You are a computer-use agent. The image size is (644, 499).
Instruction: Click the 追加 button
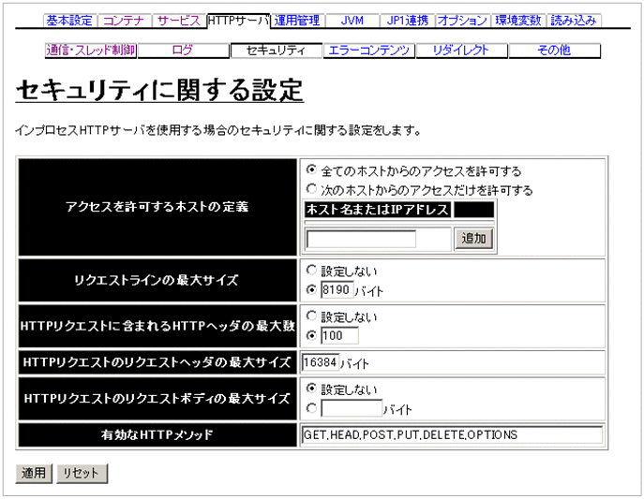pyautogui.click(x=473, y=239)
